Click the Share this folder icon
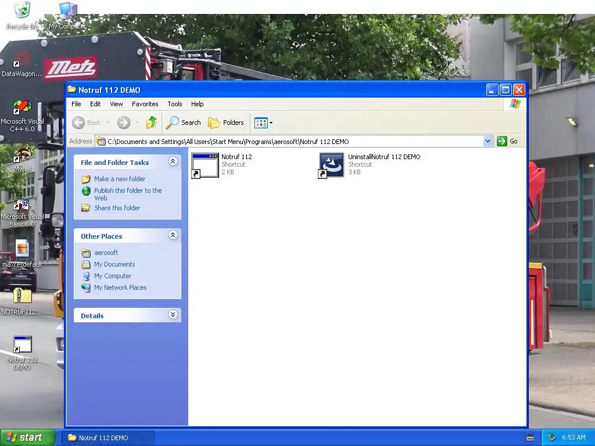This screenshot has width=595, height=446. click(x=86, y=208)
